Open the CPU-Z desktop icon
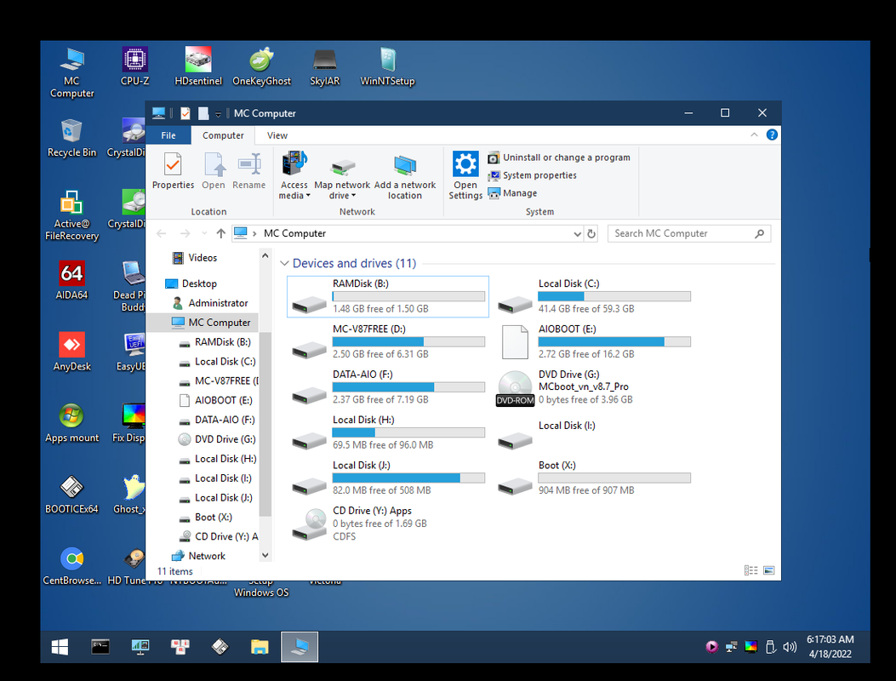This screenshot has width=896, height=681. (x=134, y=66)
